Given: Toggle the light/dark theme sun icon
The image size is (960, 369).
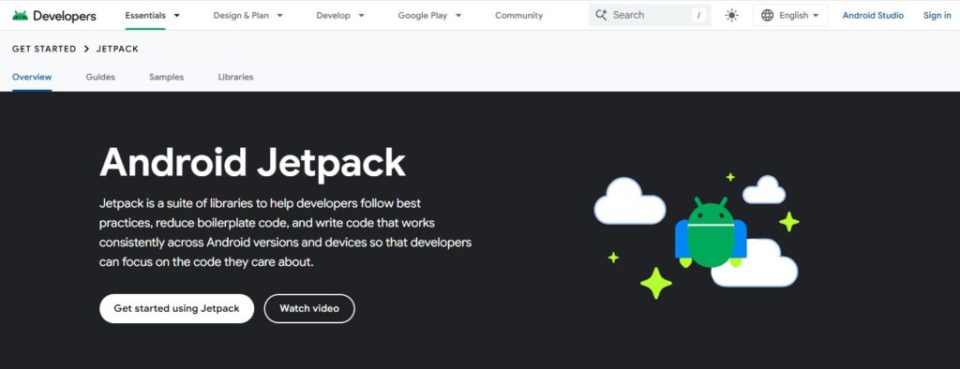Looking at the screenshot, I should [x=731, y=15].
